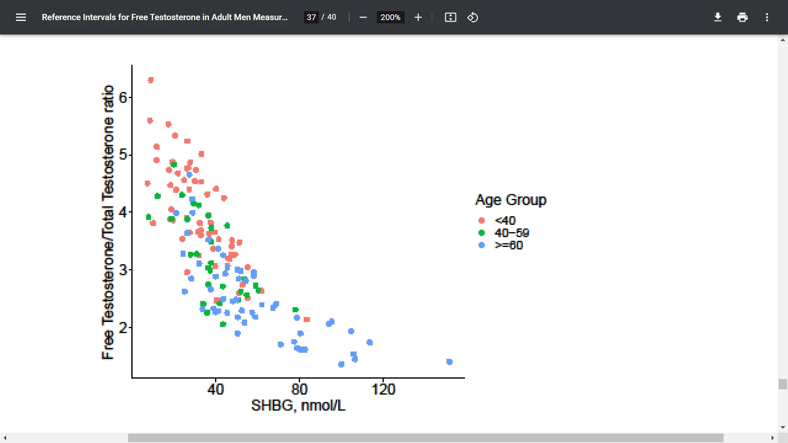
Task: Download the PDF file
Action: (717, 17)
